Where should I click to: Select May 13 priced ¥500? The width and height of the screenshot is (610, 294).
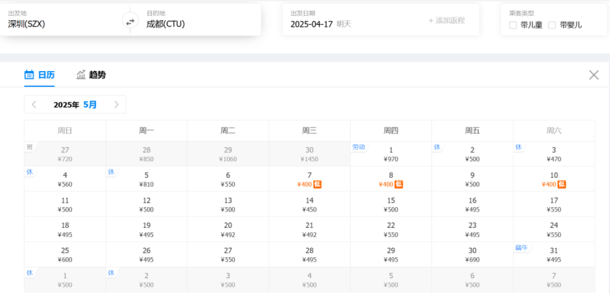click(x=228, y=204)
